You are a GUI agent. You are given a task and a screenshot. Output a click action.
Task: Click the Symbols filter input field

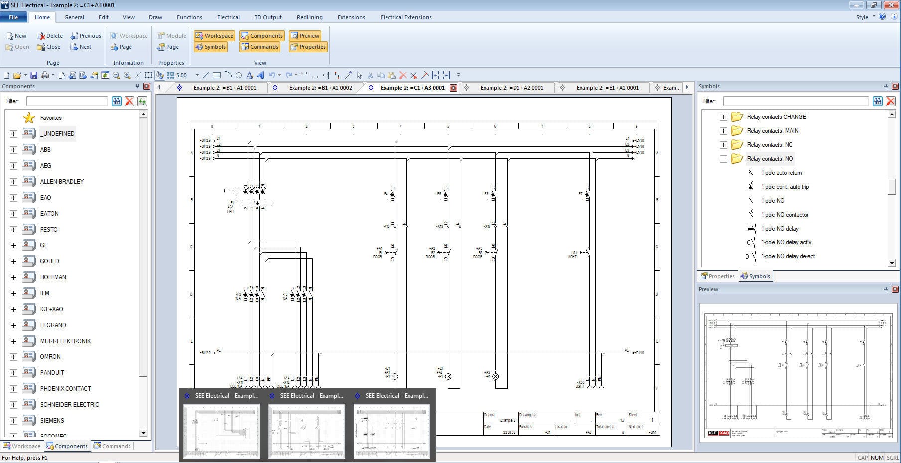click(x=795, y=101)
